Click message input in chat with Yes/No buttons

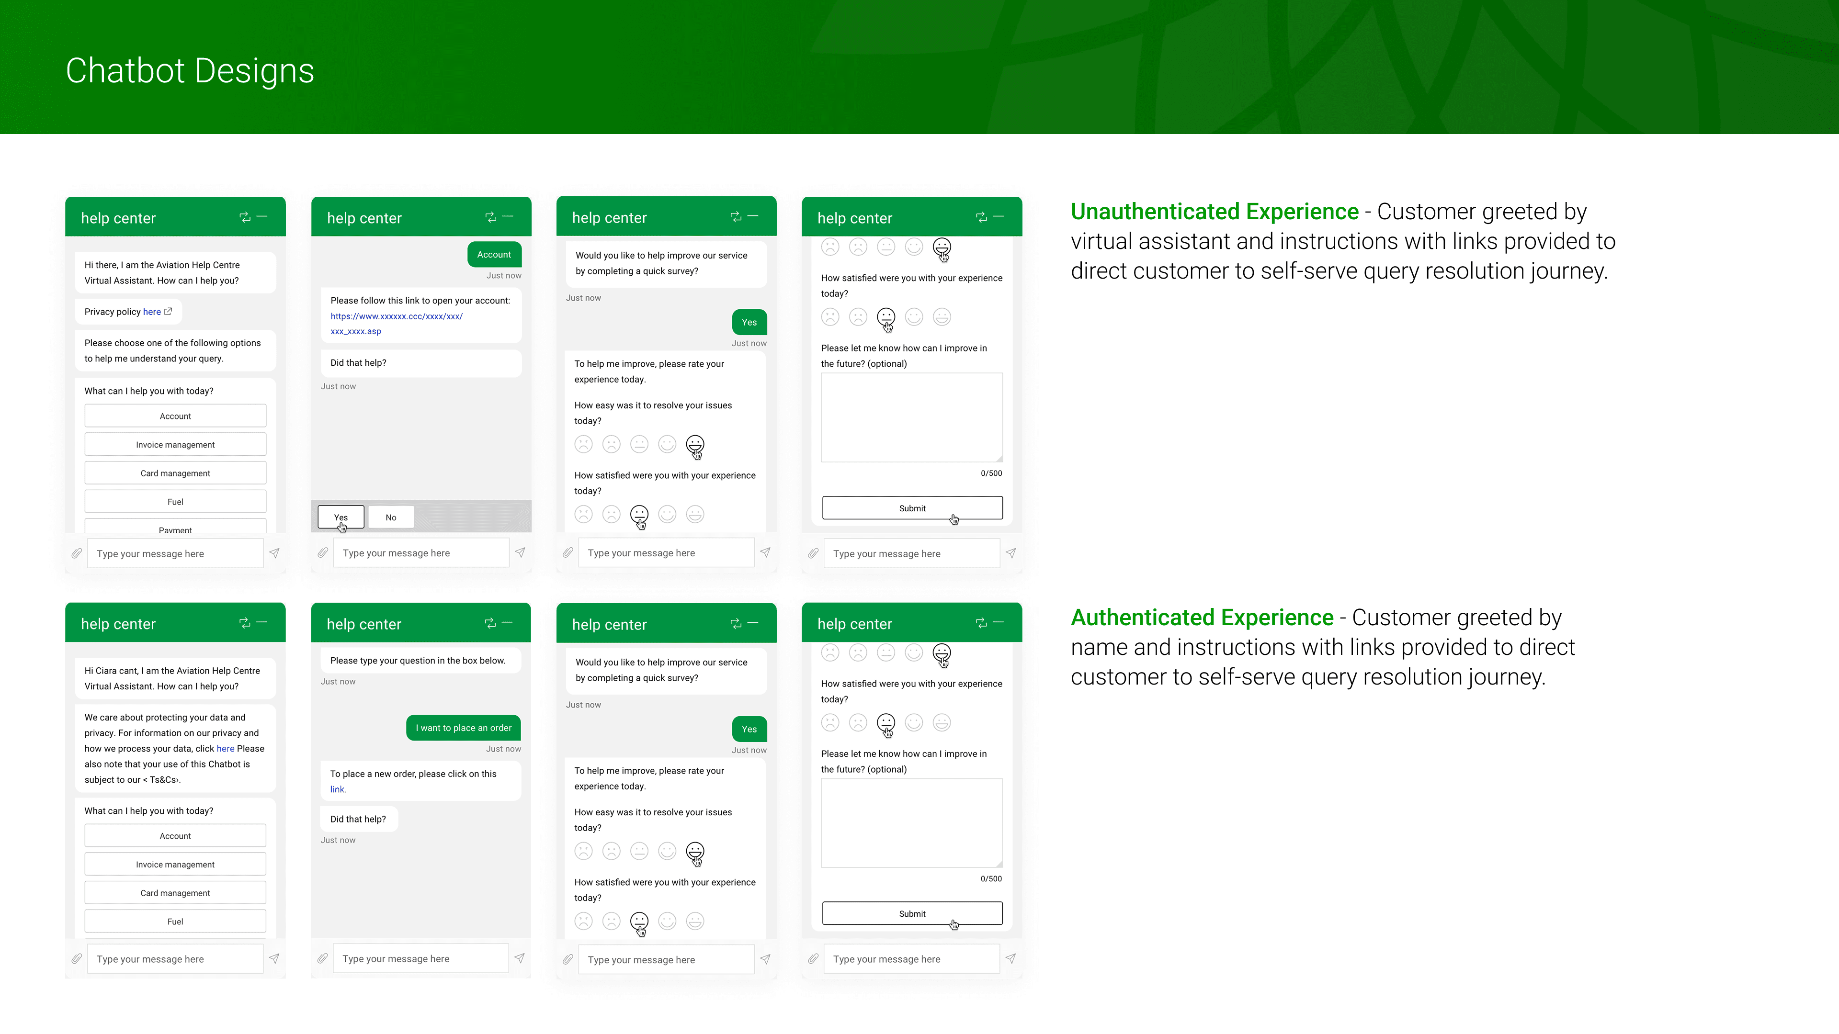click(420, 553)
